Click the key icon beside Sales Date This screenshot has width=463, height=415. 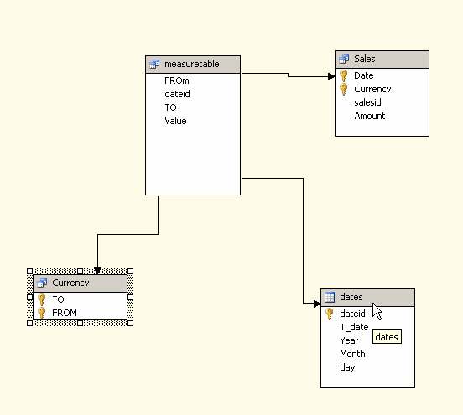pos(343,75)
